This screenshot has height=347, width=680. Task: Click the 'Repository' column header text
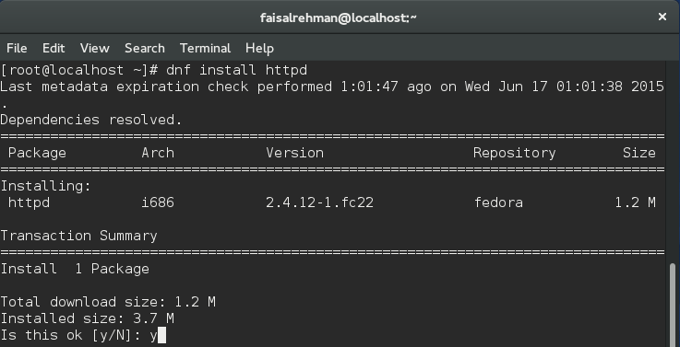click(x=514, y=153)
